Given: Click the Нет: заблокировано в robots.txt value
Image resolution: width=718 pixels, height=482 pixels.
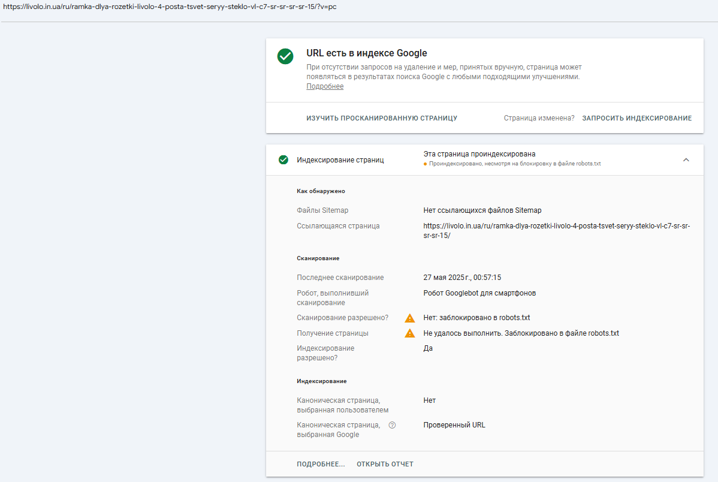Looking at the screenshot, I should click(x=476, y=318).
